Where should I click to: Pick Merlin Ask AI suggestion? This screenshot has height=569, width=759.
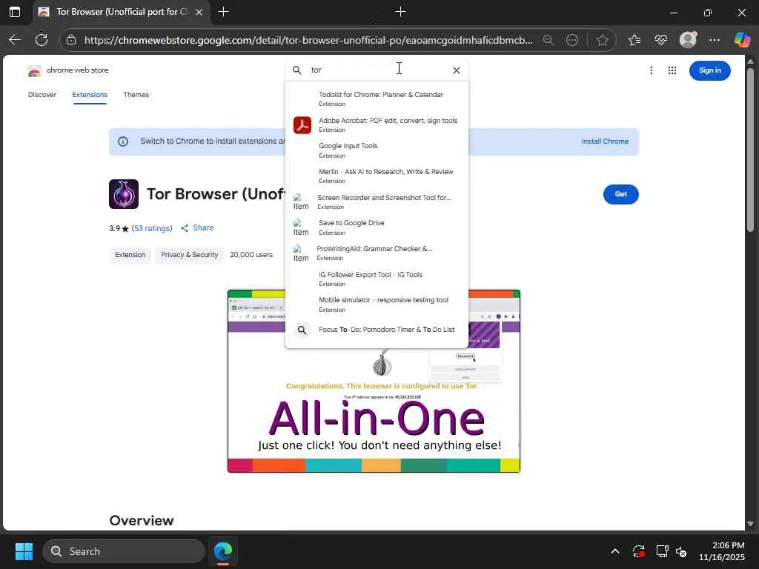coord(377,176)
